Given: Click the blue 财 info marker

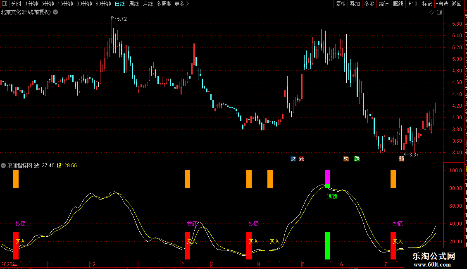Looking at the screenshot, I should pyautogui.click(x=293, y=159).
